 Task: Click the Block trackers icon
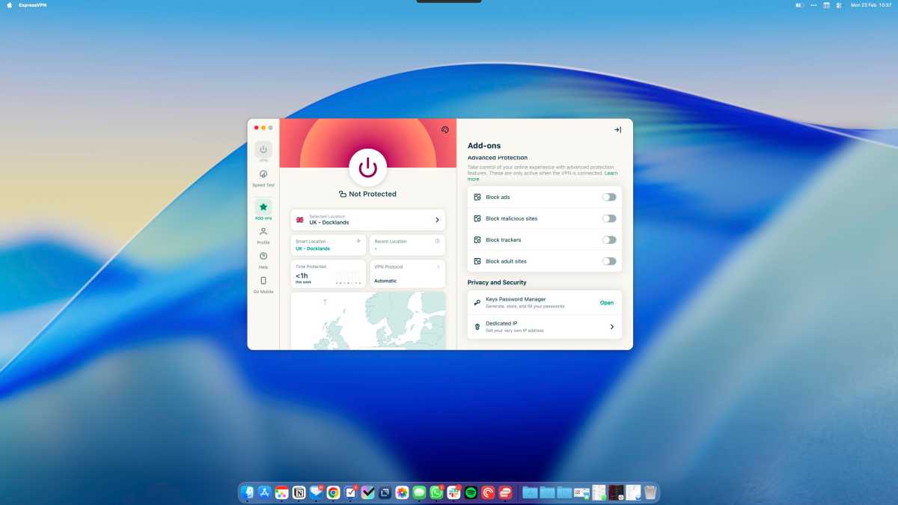(x=477, y=240)
